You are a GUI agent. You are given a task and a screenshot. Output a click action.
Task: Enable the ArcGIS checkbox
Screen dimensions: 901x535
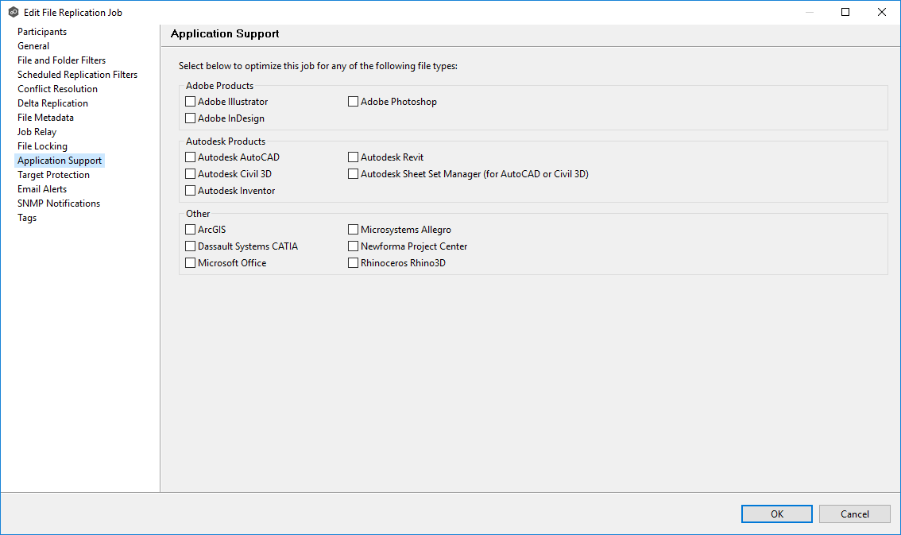[191, 230]
